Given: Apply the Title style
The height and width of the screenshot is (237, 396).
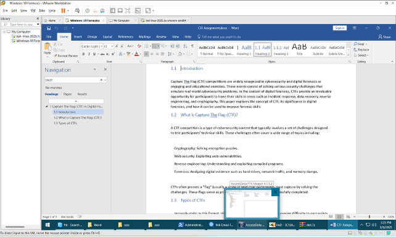Looking at the screenshot, I should 300,50.
